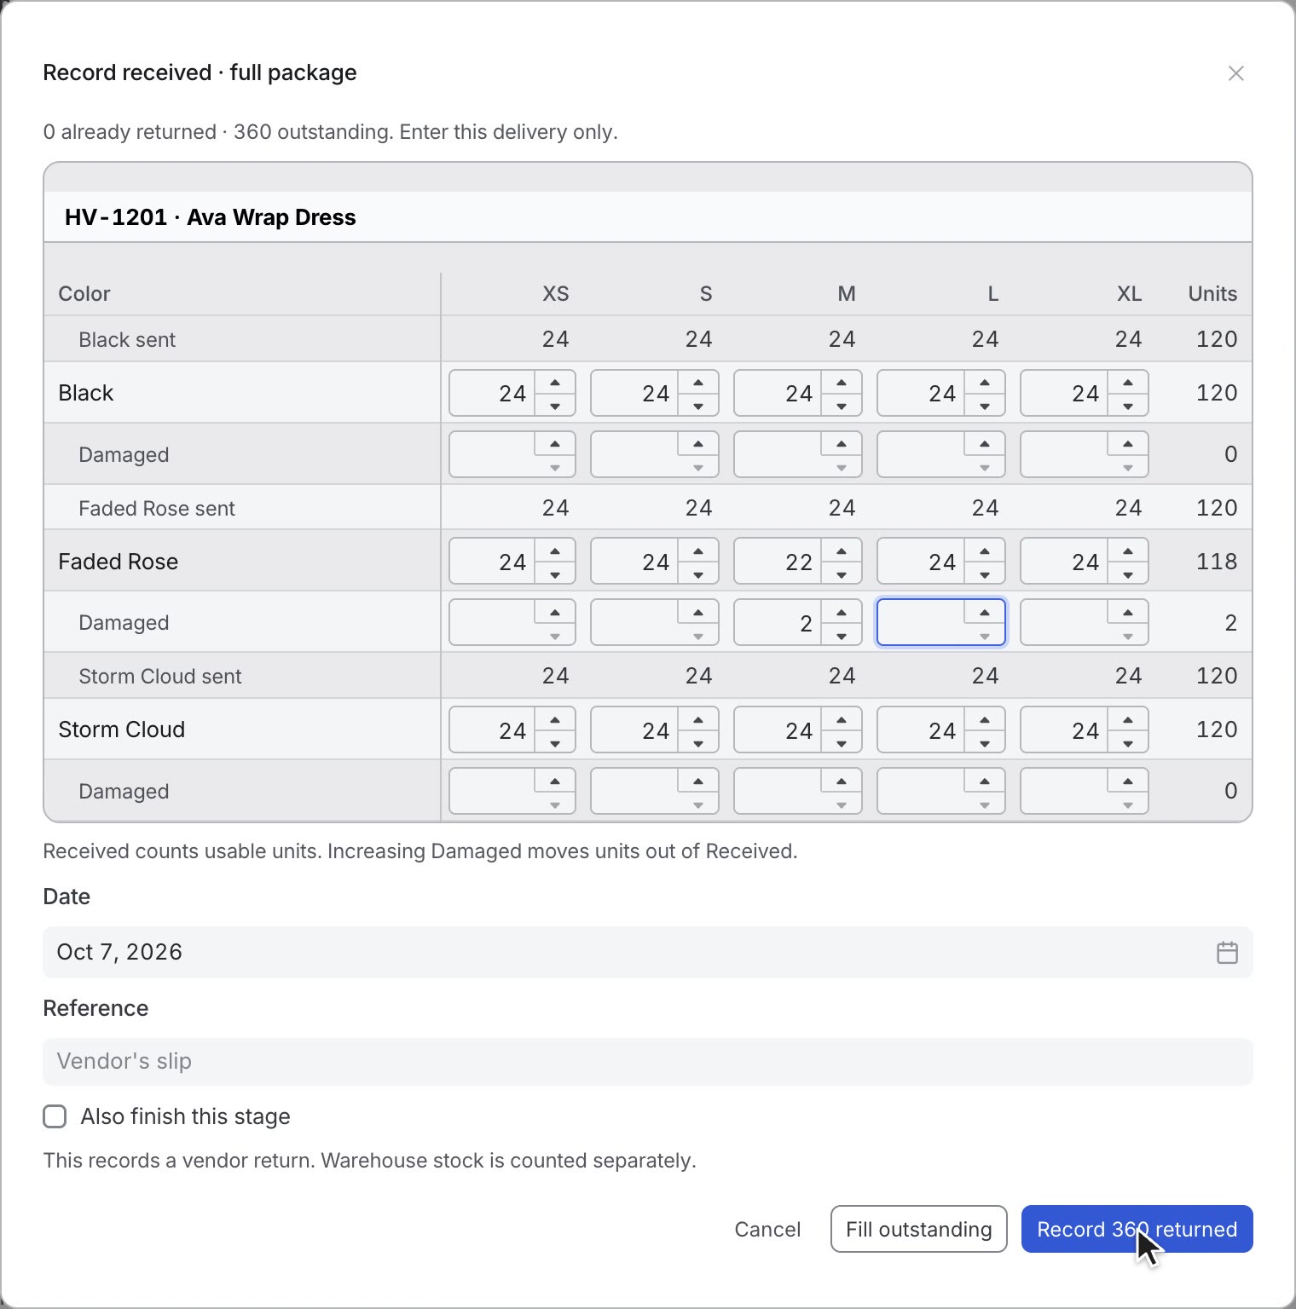Decrease Faded Rose Damaged M count
Viewport: 1296px width, 1309px height.
pos(842,636)
